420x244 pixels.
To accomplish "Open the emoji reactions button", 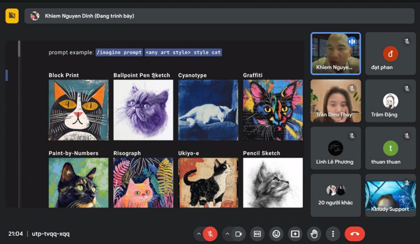I will coord(276,234).
